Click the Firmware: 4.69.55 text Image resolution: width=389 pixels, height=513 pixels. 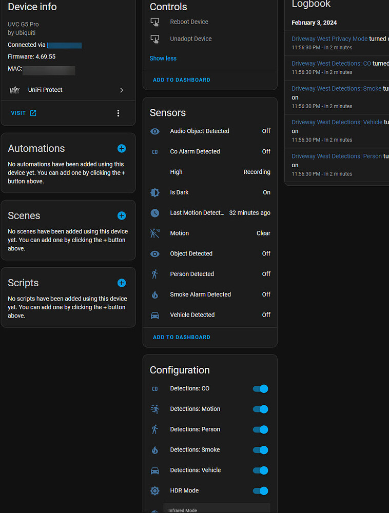point(32,57)
